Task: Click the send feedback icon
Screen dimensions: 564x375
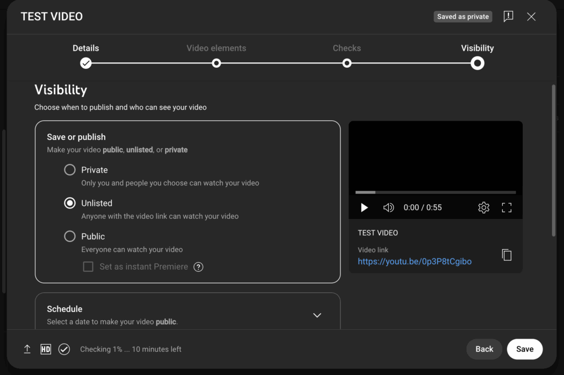Action: pos(508,16)
